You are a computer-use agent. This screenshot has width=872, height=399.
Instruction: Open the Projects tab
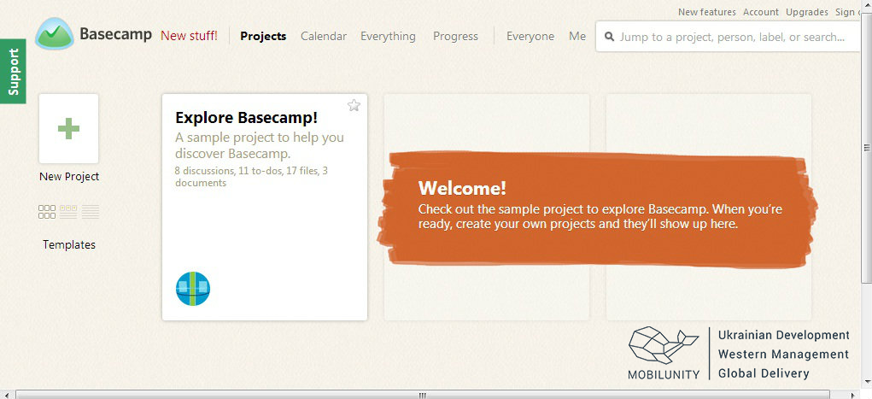tap(263, 36)
